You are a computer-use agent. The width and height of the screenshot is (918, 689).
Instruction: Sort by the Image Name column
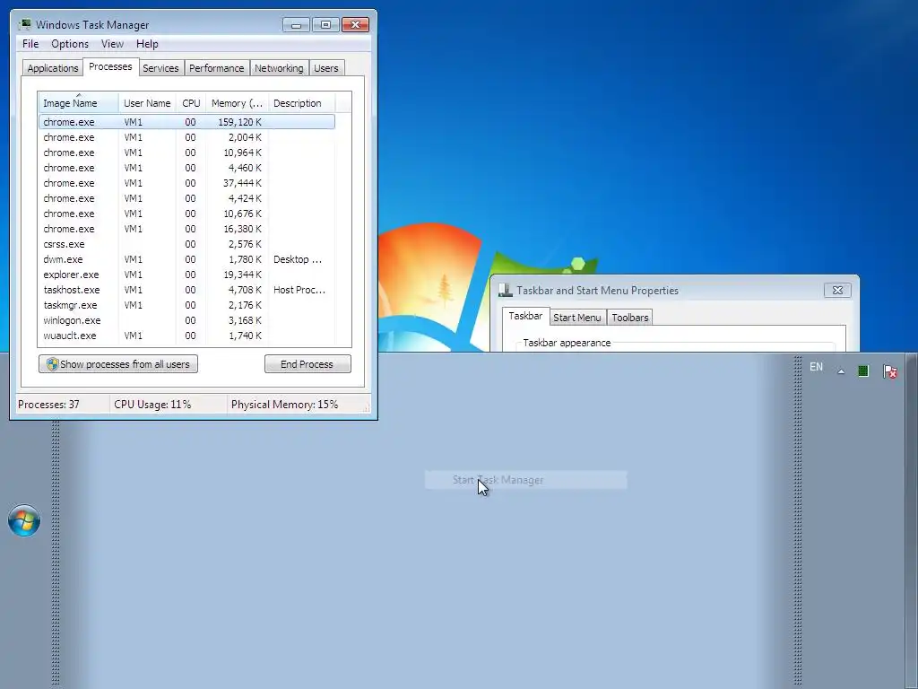[79, 103]
